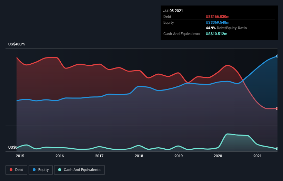Click the 2016 x-axis label

coord(60,156)
